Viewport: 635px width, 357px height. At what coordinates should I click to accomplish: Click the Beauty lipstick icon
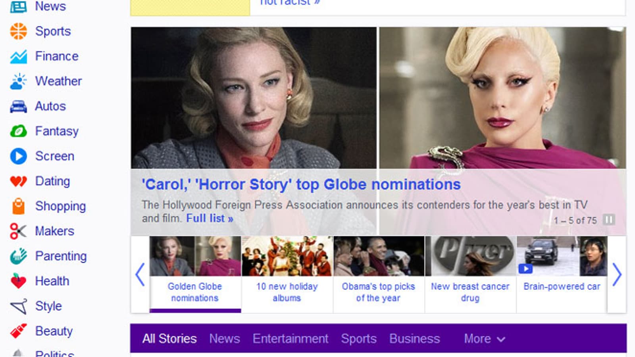click(18, 331)
